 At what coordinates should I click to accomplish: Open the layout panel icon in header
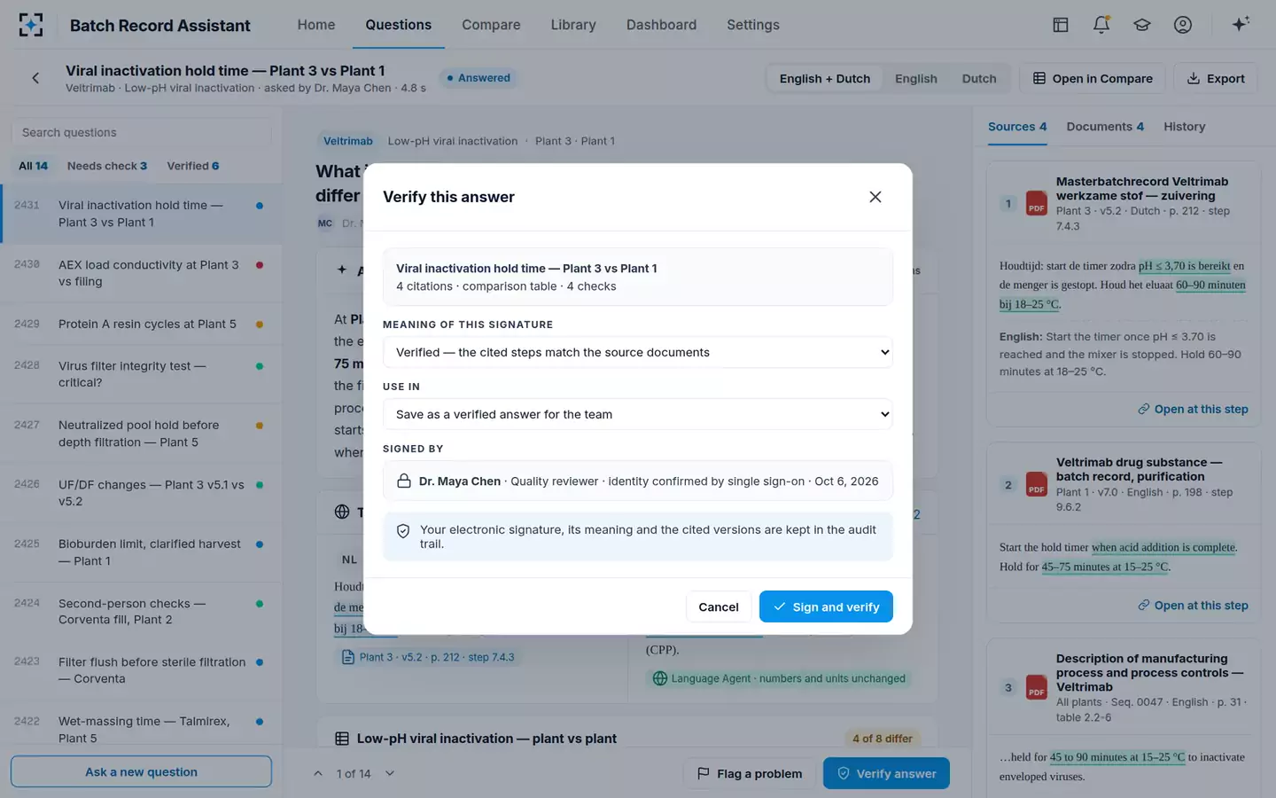pyautogui.click(x=1061, y=25)
